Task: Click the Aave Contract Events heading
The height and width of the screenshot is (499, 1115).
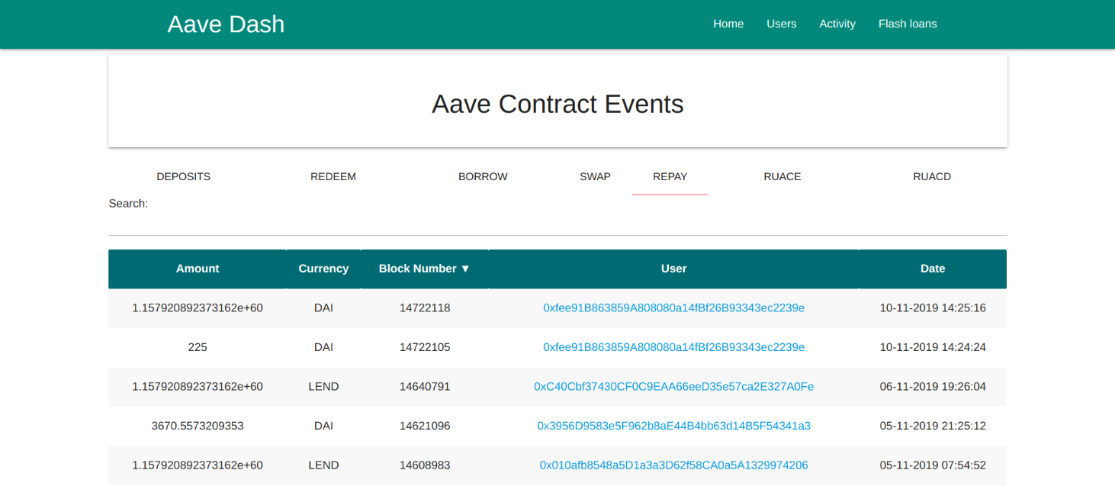Action: [557, 104]
